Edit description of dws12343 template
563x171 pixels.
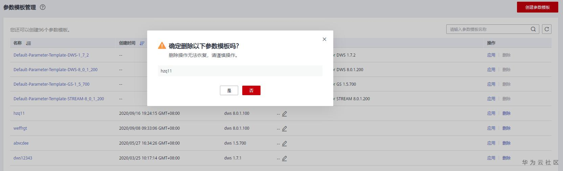point(285,158)
